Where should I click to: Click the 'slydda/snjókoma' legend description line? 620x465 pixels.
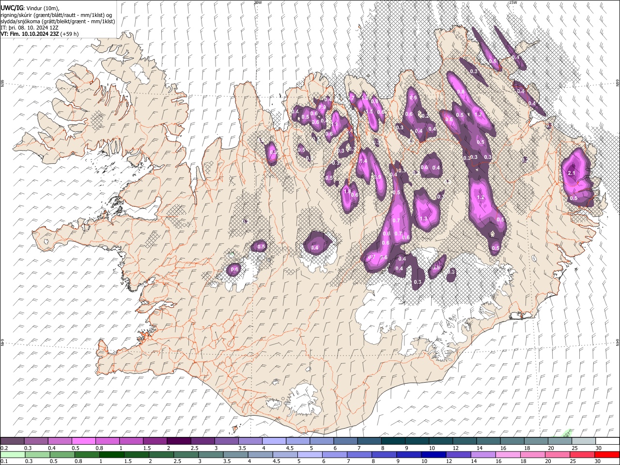click(58, 21)
